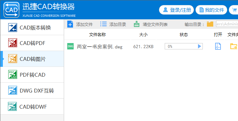Click the user avatar icon
The width and height of the screenshot is (238, 121).
tap(165, 10)
